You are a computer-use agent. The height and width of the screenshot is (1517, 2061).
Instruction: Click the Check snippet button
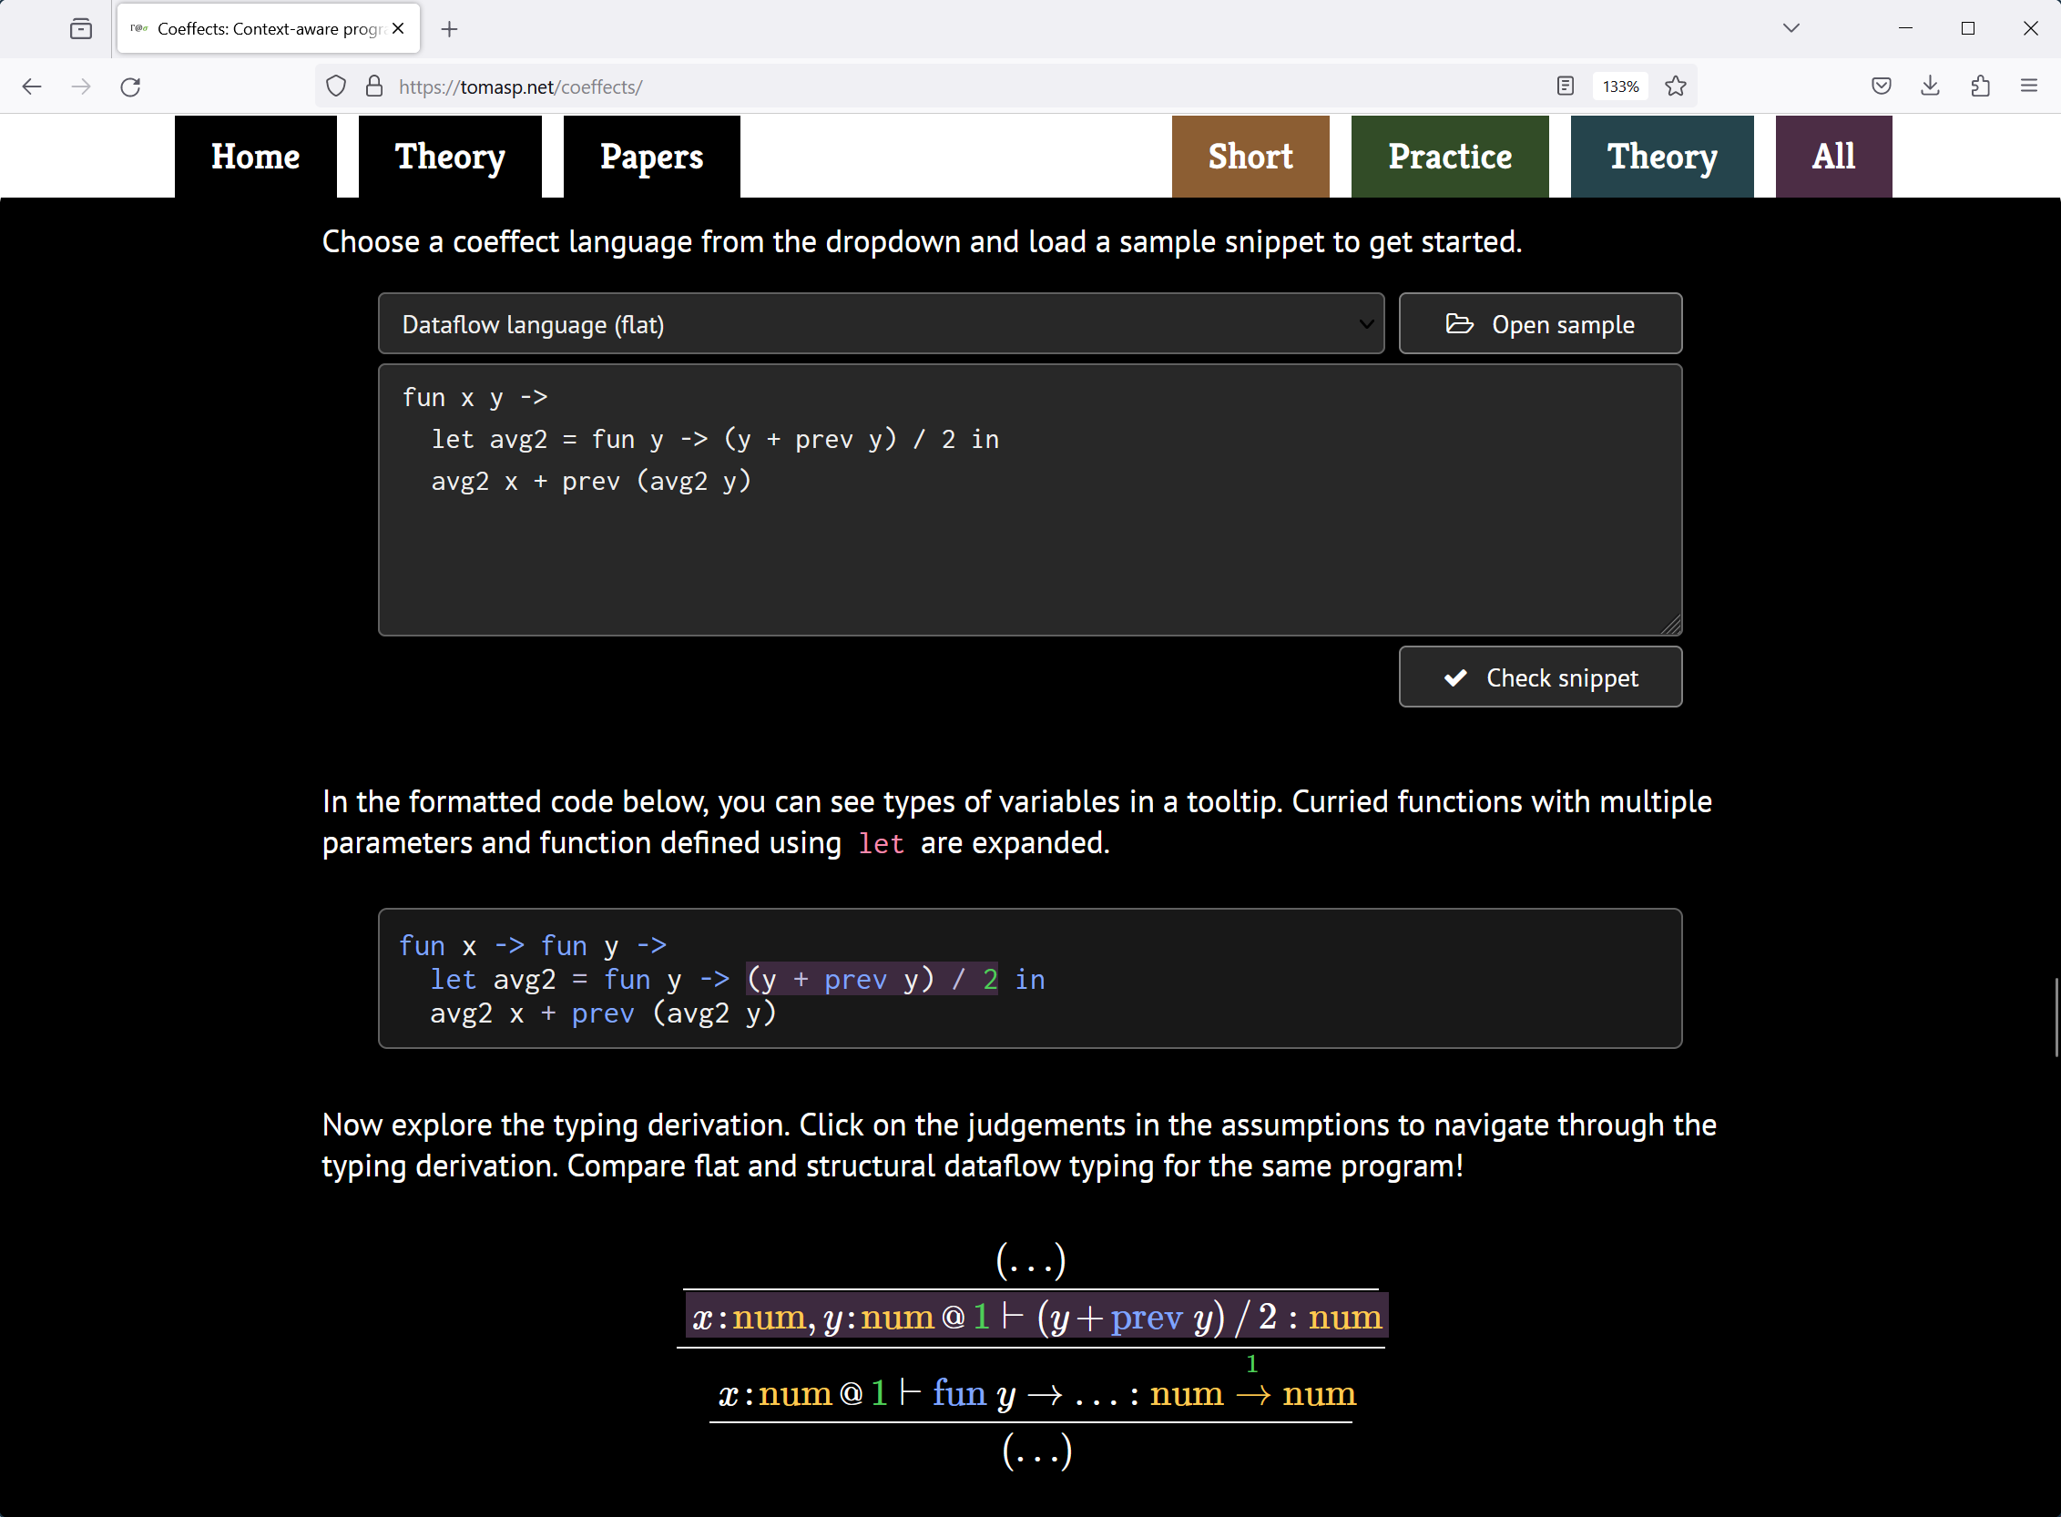(1540, 677)
